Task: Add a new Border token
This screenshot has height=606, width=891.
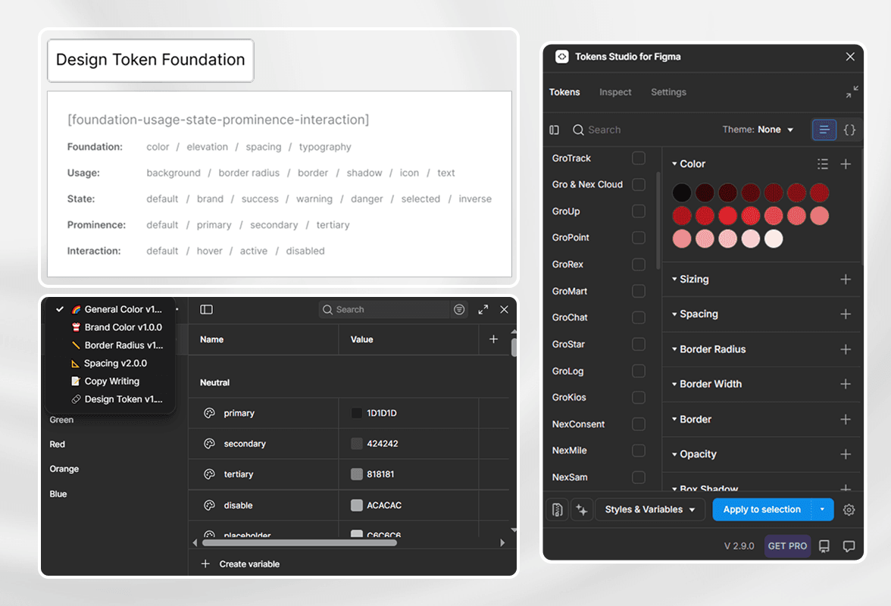Action: (846, 419)
